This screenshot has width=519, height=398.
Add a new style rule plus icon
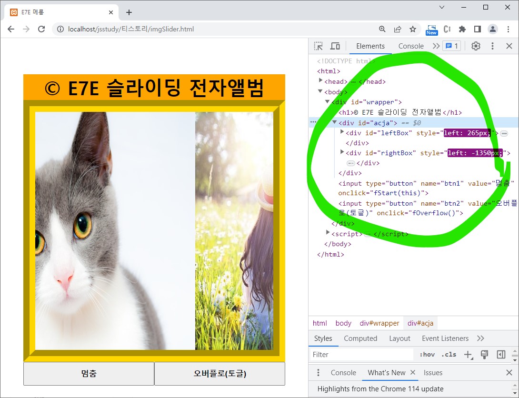[x=469, y=355]
